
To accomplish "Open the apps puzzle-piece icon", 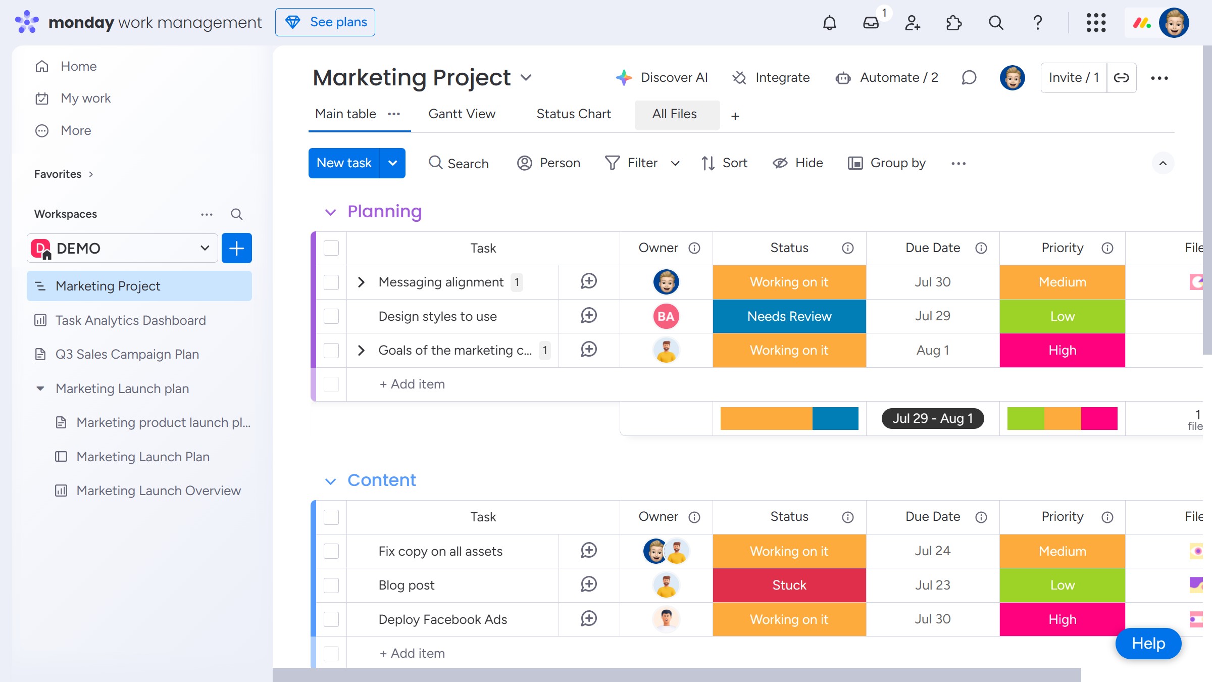I will point(954,23).
